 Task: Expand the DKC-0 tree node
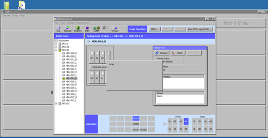(x=56, y=44)
